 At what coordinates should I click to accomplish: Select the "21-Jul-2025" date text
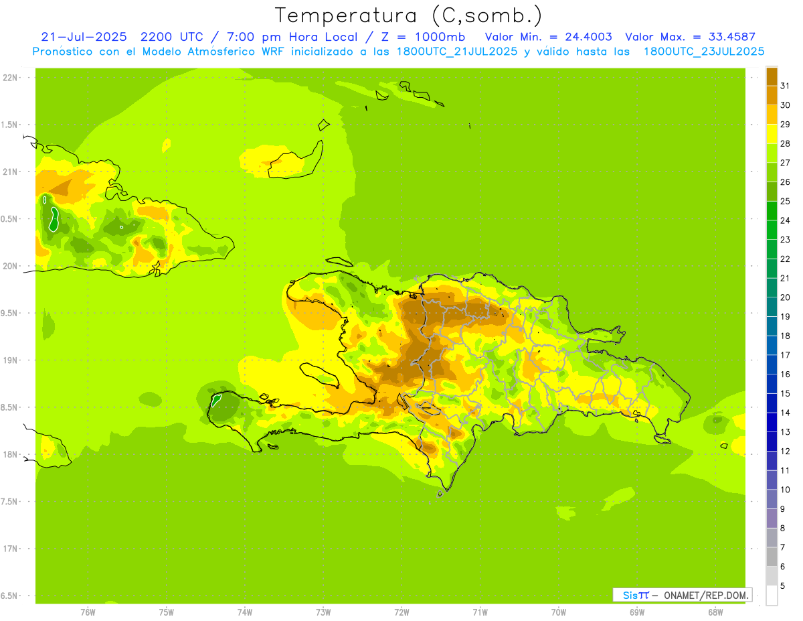point(84,37)
